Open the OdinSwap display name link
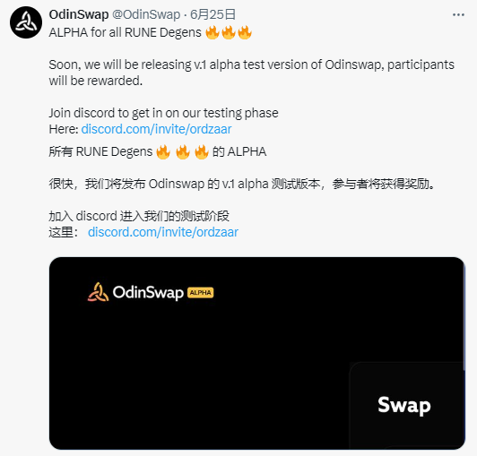This screenshot has width=477, height=456. [79, 14]
